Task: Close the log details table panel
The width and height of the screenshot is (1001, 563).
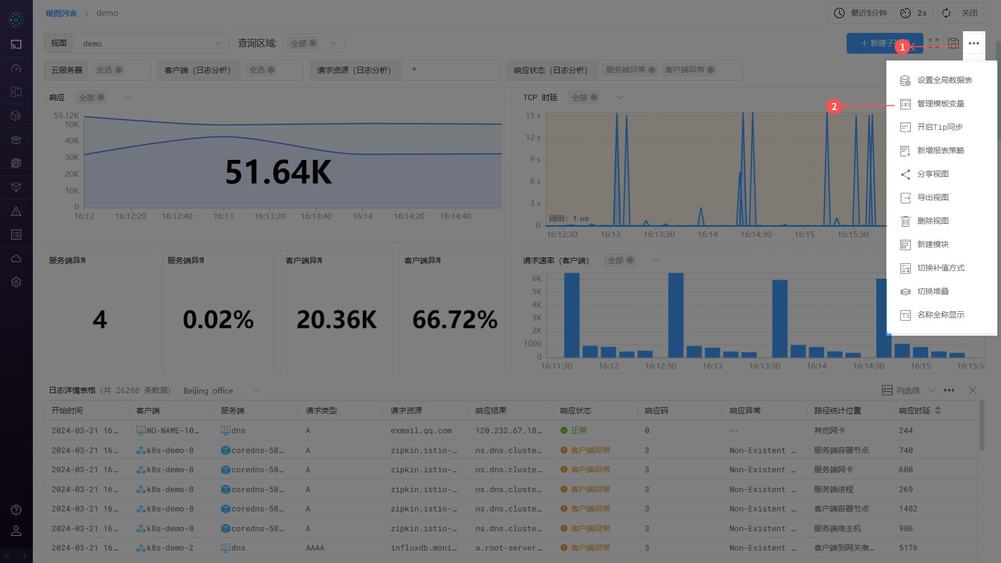Action: 972,390
